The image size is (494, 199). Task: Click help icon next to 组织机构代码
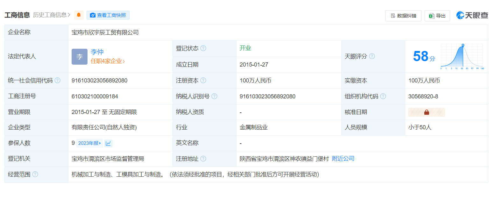pyautogui.click(x=383, y=96)
